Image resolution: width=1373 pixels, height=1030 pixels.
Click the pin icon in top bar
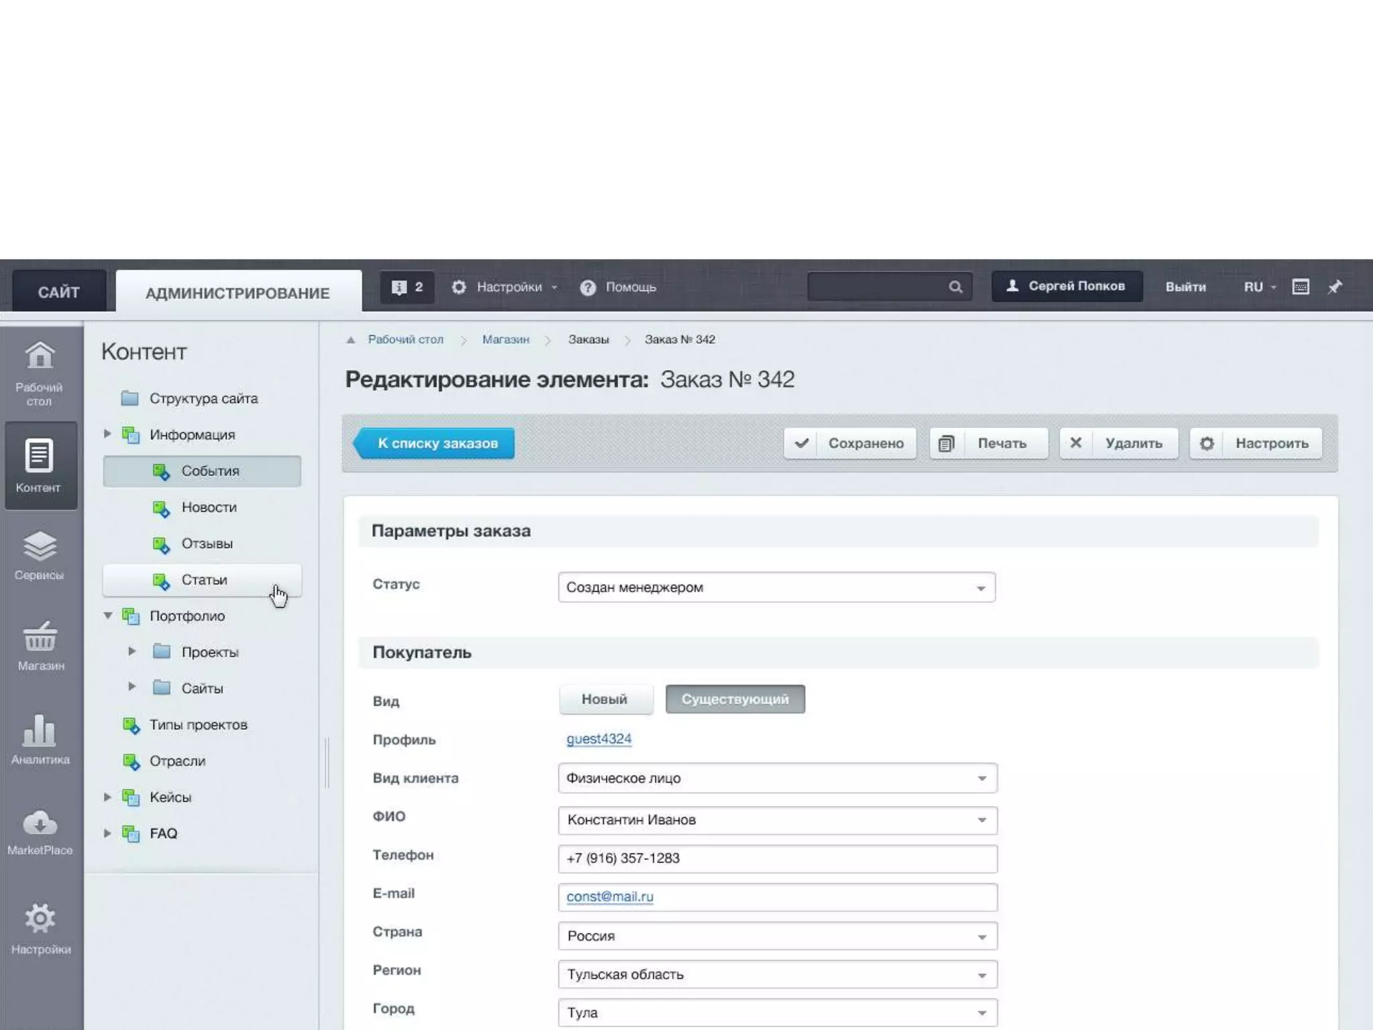coord(1335,287)
